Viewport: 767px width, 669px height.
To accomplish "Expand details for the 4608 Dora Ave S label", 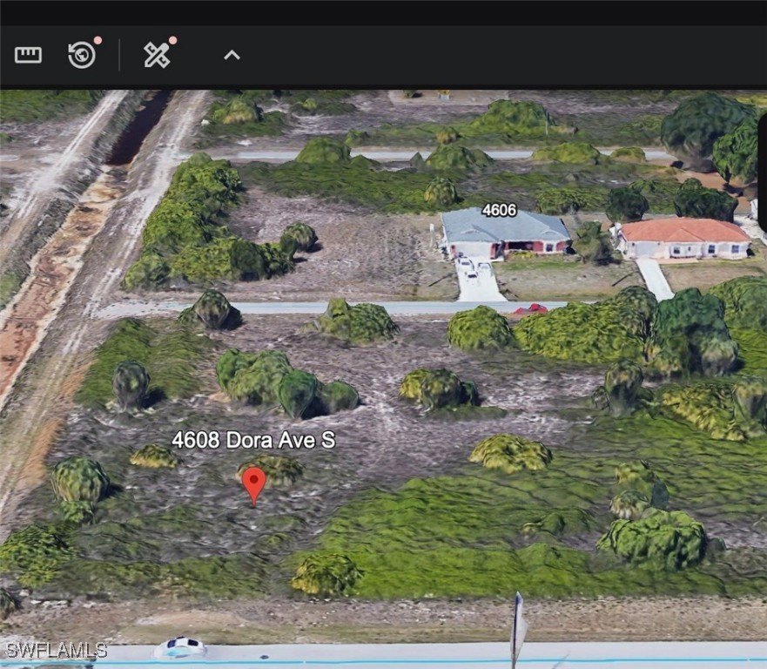I will pos(255,441).
